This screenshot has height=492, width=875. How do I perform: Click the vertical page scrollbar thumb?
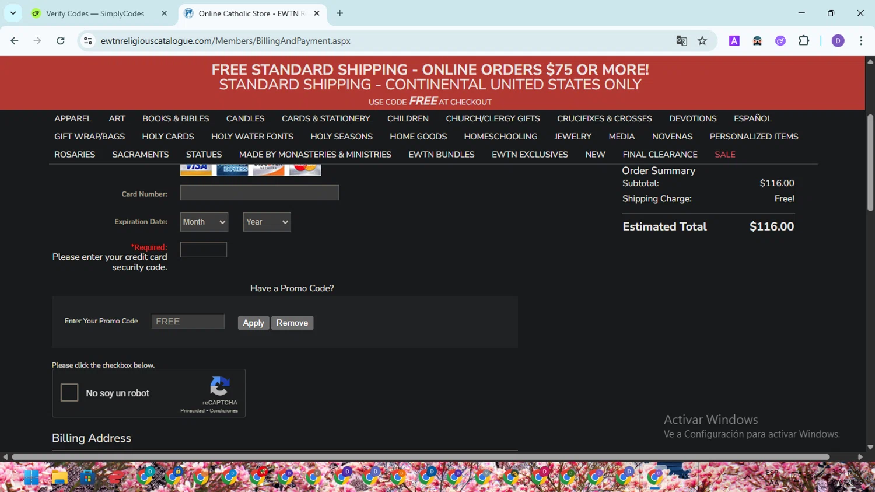(x=870, y=162)
